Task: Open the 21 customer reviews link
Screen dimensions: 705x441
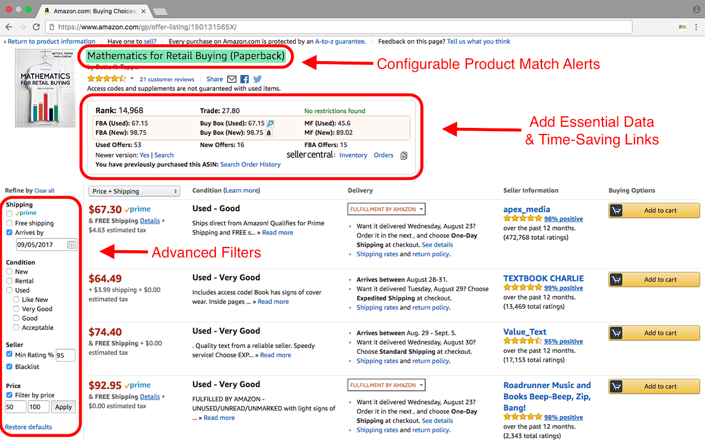Action: [x=167, y=79]
